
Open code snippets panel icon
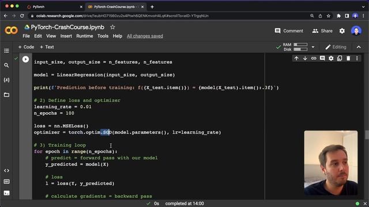tap(6, 171)
